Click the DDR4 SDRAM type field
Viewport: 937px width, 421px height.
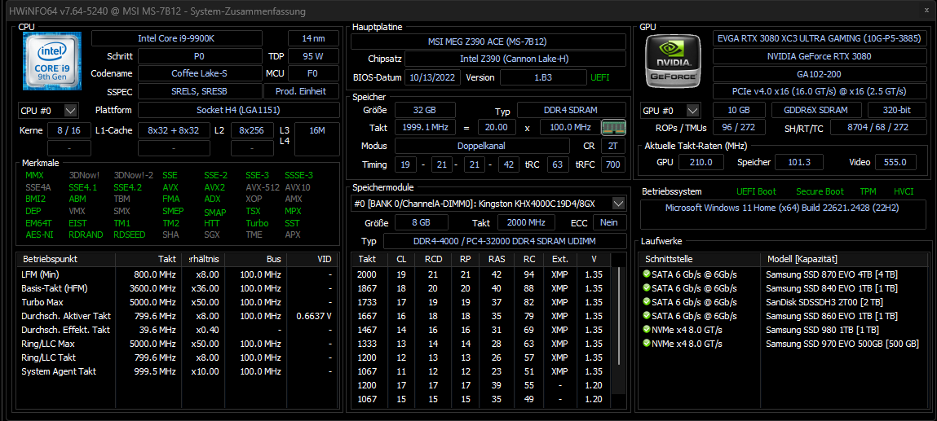(572, 110)
